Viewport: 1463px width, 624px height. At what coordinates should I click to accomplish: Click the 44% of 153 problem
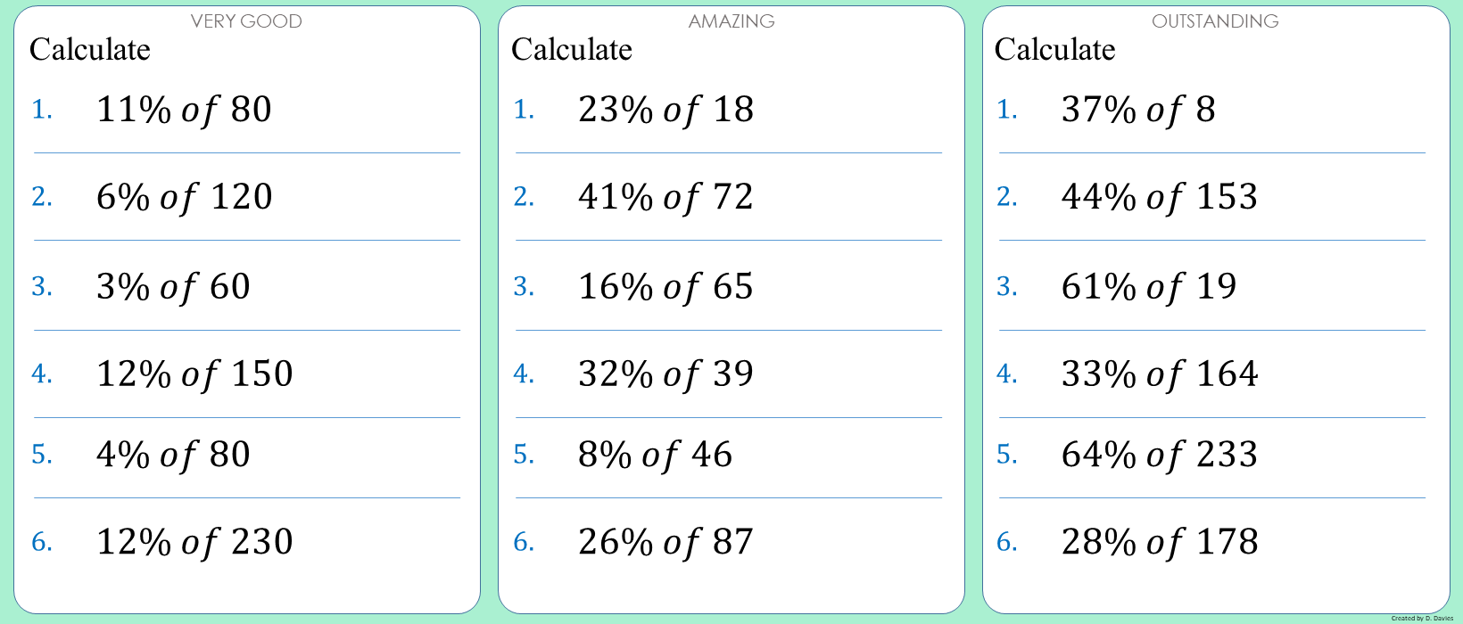coord(1160,197)
